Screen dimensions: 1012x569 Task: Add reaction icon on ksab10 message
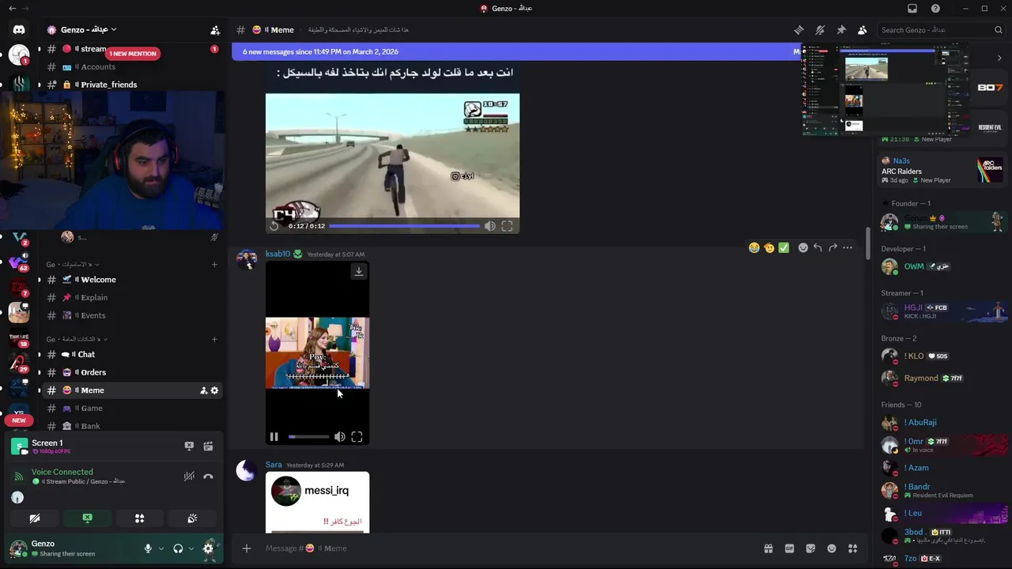pyautogui.click(x=803, y=247)
